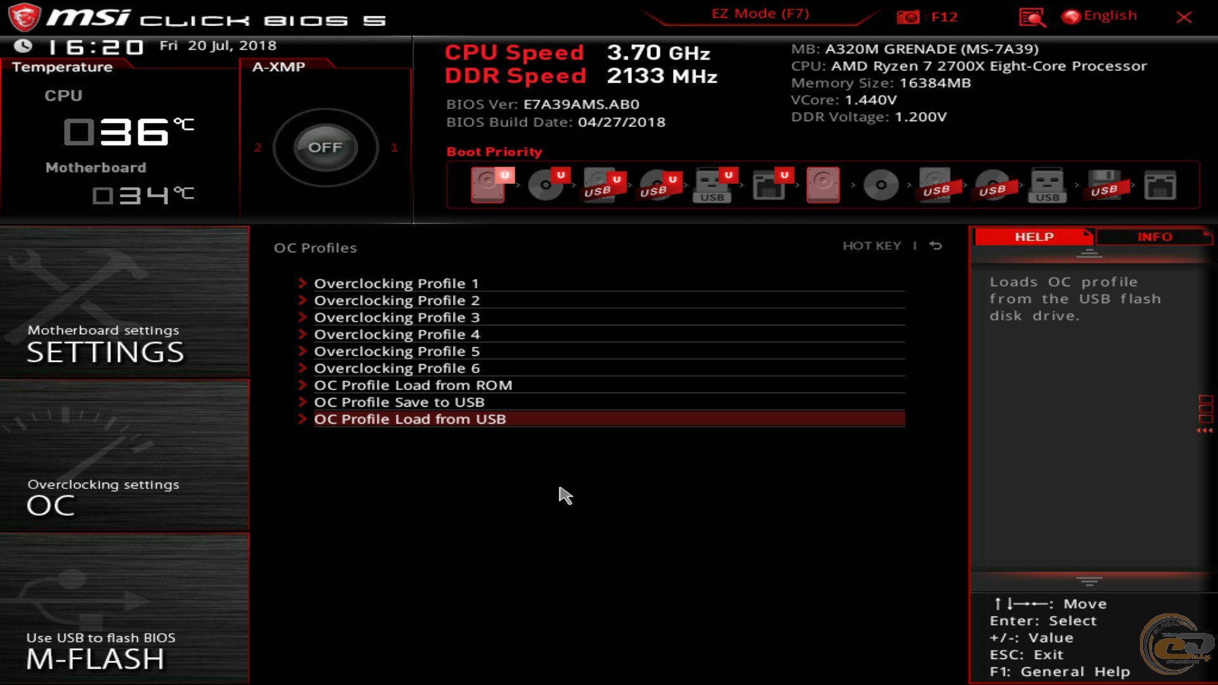This screenshot has width=1218, height=685.
Task: Click OC Profile Load from ROM button
Action: [x=412, y=385]
